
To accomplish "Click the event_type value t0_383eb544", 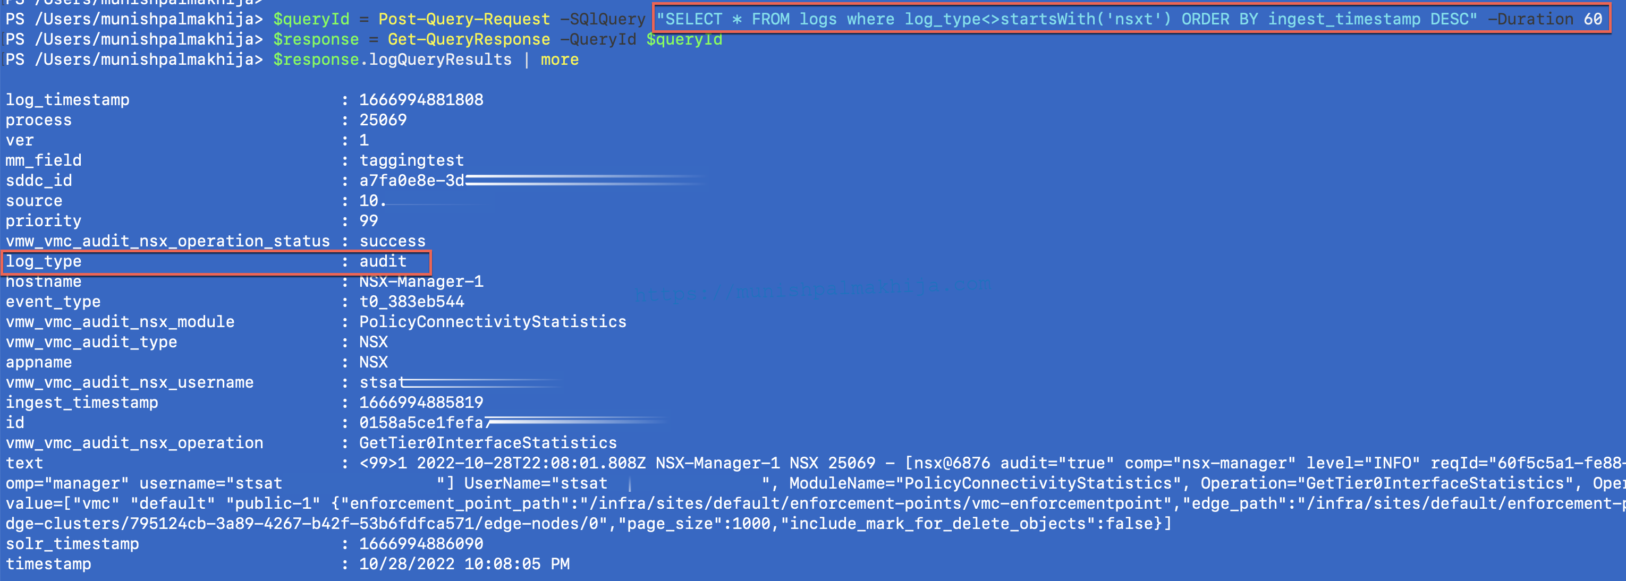I will 412,302.
